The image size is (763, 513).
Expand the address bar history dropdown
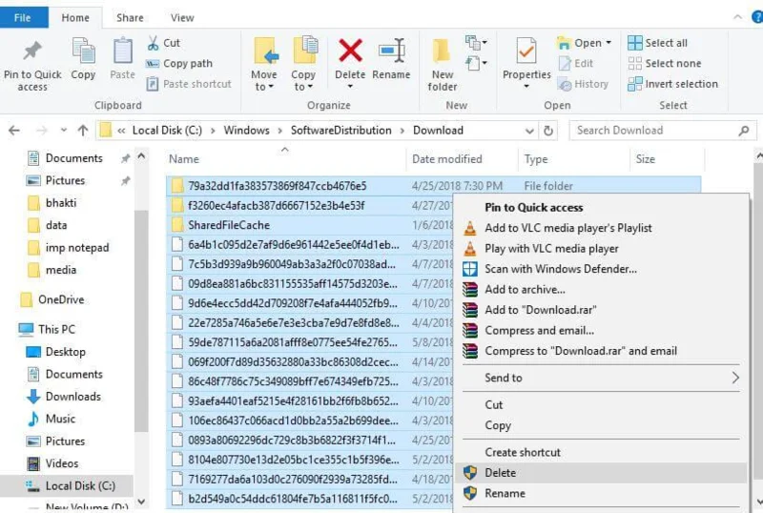coord(529,131)
